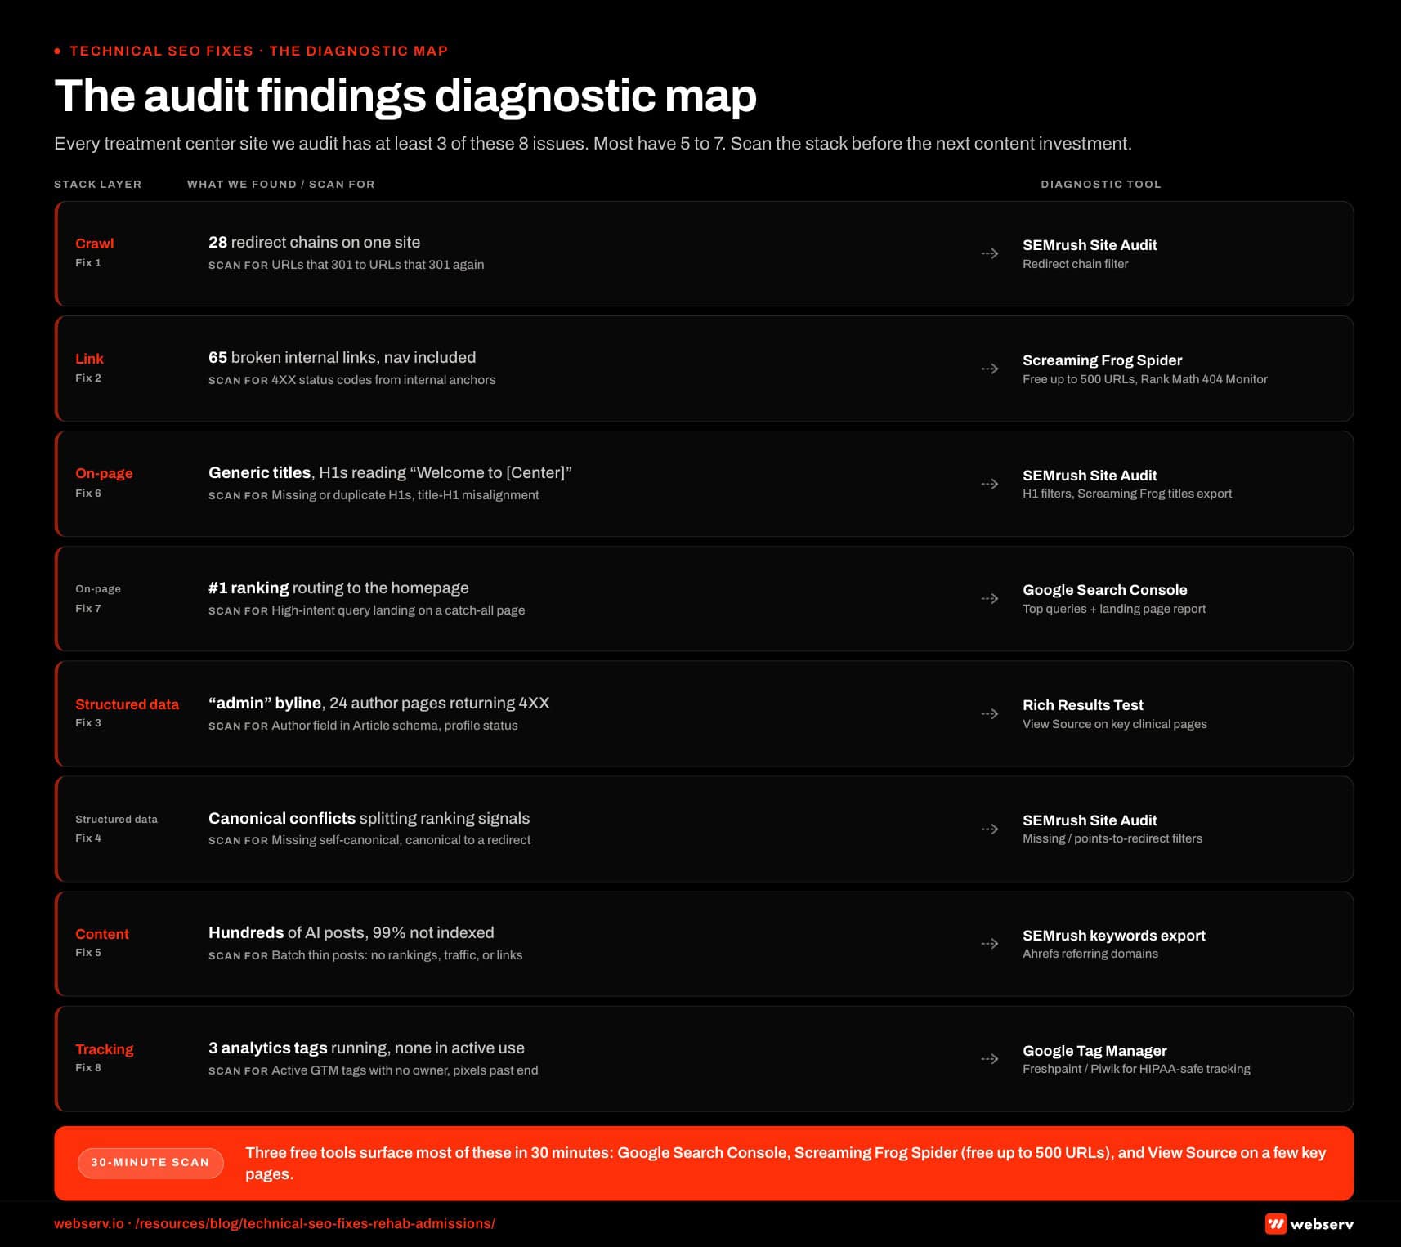
Task: Click arrow icon in the Link row
Action: (x=990, y=369)
